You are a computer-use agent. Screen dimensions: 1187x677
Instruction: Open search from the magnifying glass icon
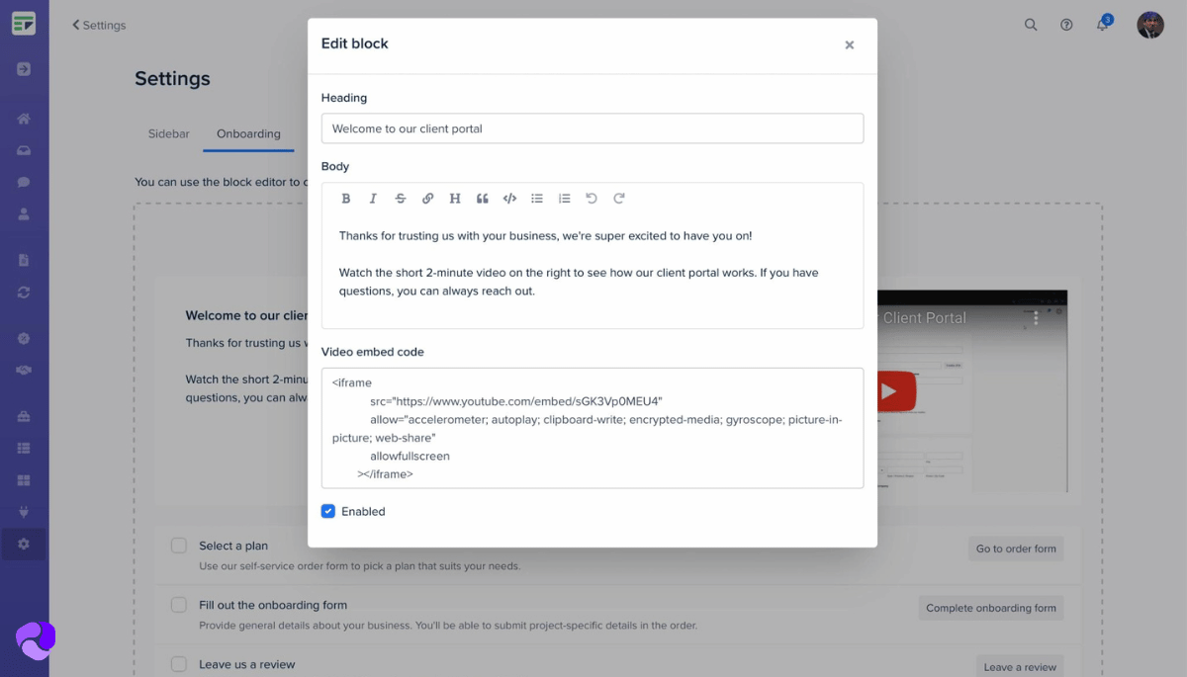(x=1031, y=25)
